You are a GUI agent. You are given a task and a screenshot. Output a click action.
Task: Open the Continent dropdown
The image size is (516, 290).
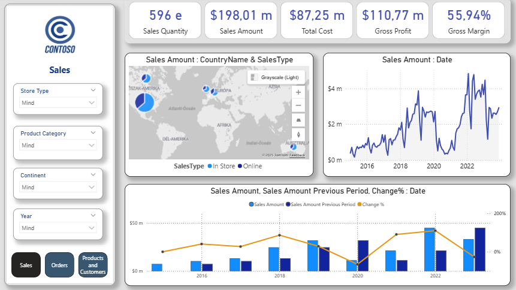pos(58,188)
